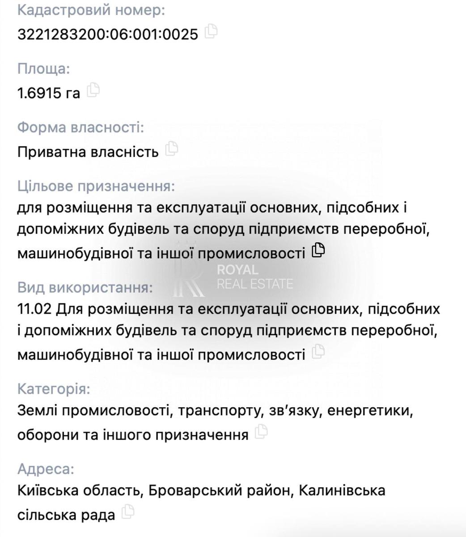
Task: Copy the 'Вид використання' 11.02 text
Action: point(318,352)
